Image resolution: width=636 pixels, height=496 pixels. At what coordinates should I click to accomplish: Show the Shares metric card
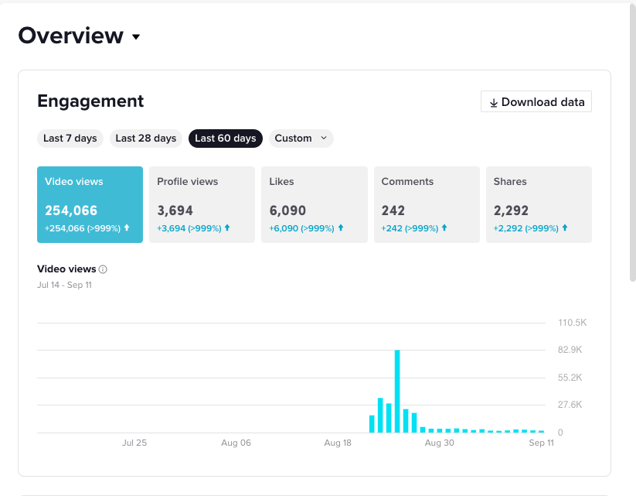tap(539, 205)
